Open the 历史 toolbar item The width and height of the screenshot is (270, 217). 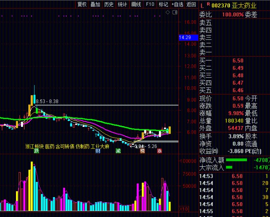(109, 5)
